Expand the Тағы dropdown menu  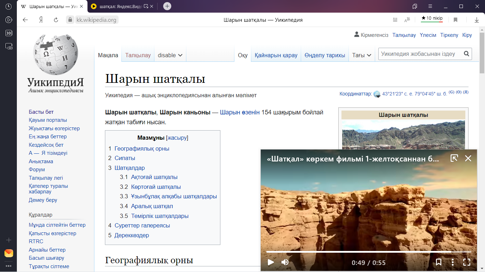pos(362,55)
